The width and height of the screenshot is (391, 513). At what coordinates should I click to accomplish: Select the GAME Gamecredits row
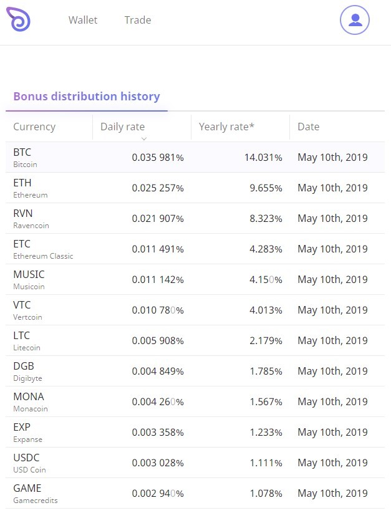click(x=195, y=493)
